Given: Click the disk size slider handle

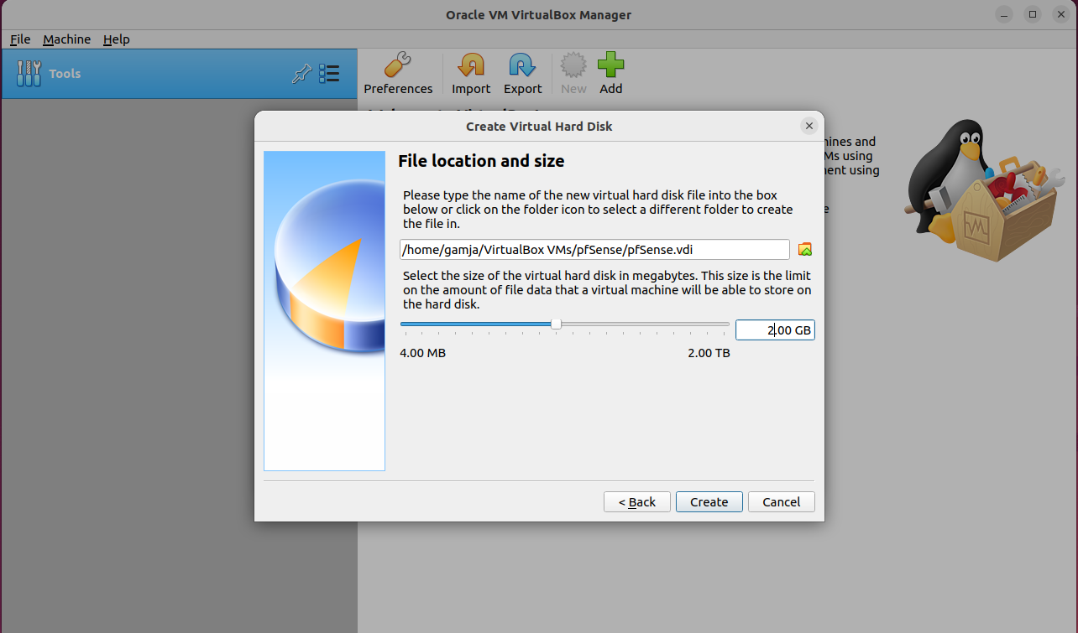Looking at the screenshot, I should (556, 324).
